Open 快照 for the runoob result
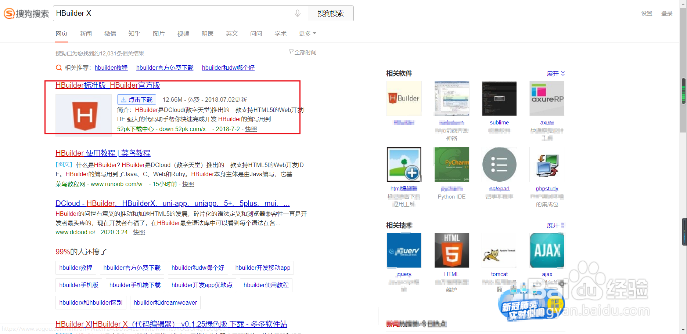The width and height of the screenshot is (687, 334). pos(188,184)
